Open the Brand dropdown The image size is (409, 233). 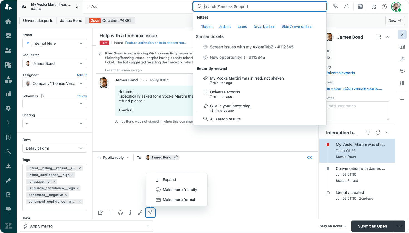pos(55,43)
